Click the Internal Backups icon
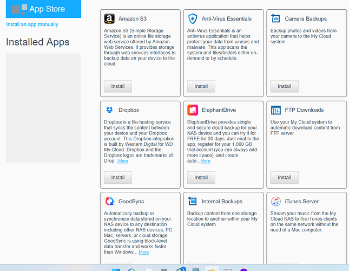Screen dimensions: 349x271 (192, 202)
